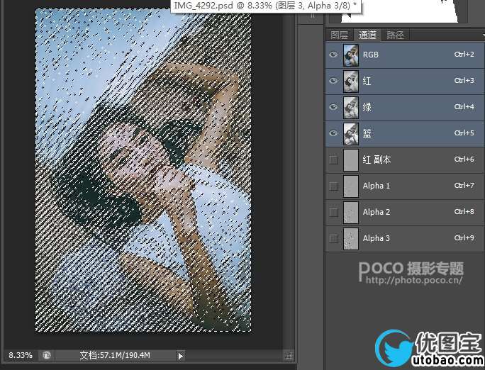Screen dimensions: 485x370
Task: Click the 红 副本 channel thumbnail
Action: 351,159
